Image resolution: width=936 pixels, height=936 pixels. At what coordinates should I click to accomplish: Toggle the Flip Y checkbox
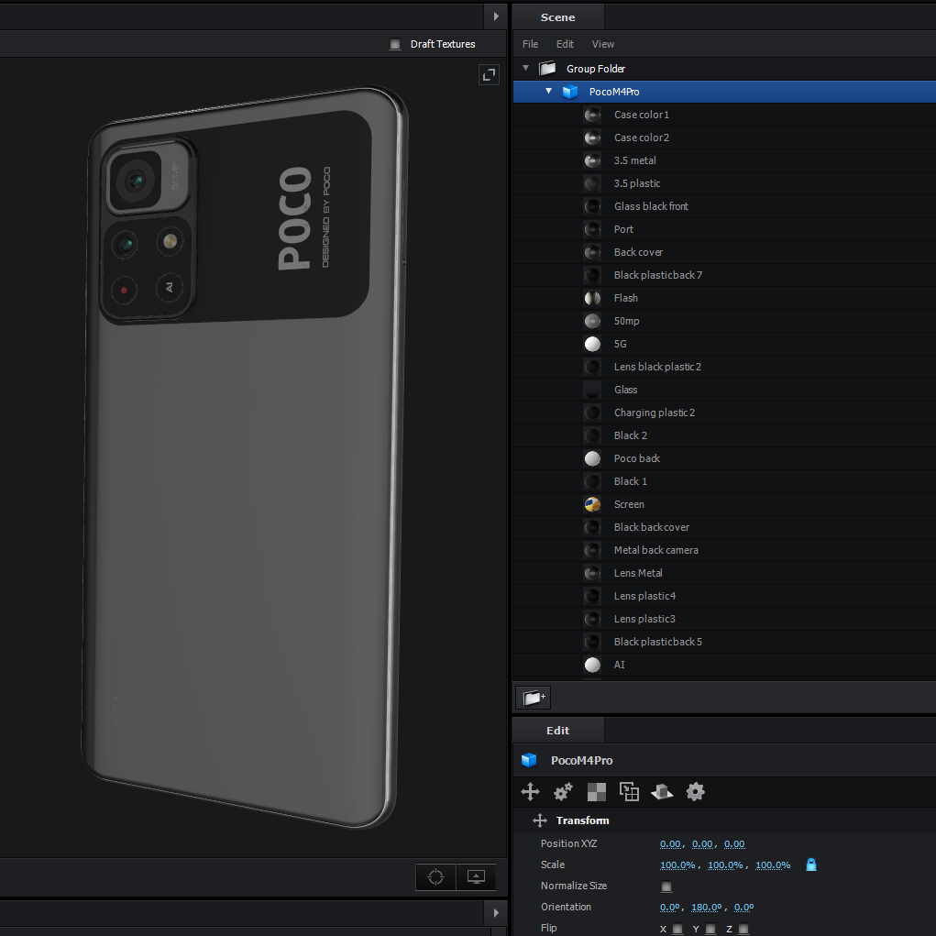(710, 929)
